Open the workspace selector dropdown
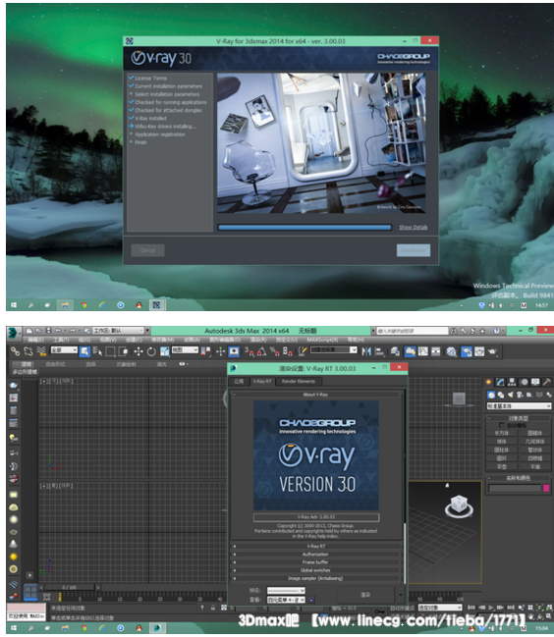 point(118,331)
